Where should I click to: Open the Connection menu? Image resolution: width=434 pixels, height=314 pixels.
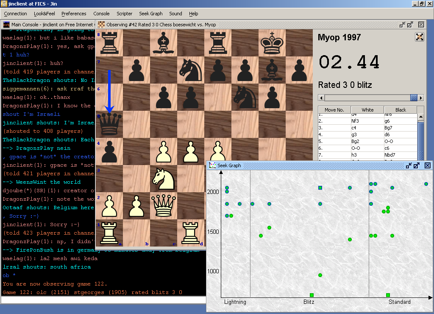pos(15,14)
